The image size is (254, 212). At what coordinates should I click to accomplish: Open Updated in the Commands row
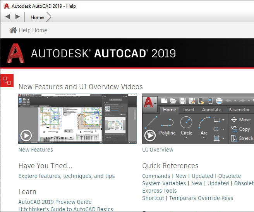point(203,176)
